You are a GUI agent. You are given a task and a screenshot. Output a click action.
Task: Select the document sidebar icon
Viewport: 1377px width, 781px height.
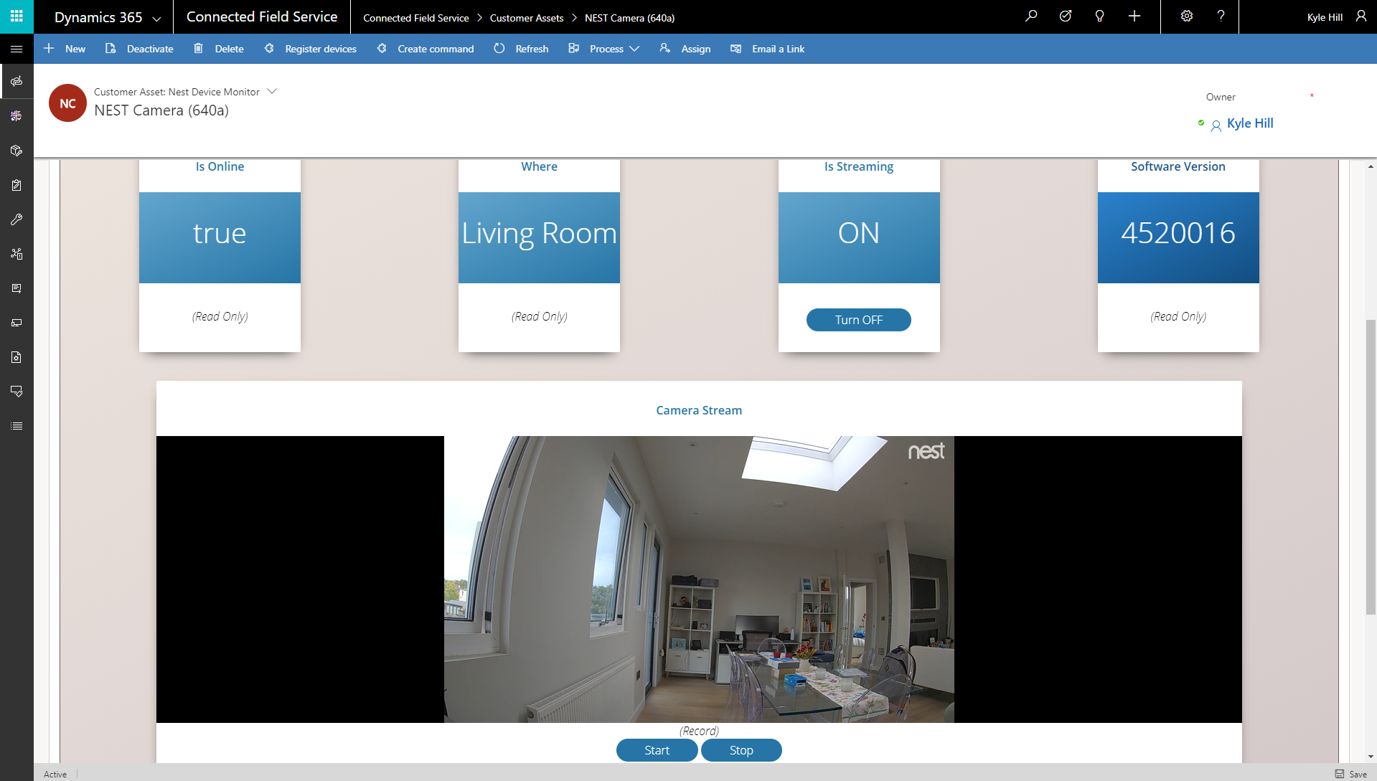click(17, 356)
